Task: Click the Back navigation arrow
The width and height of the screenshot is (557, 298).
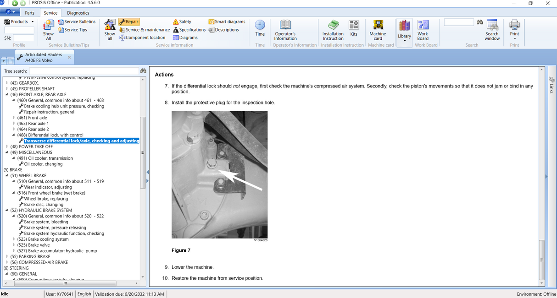Action: (15, 3)
